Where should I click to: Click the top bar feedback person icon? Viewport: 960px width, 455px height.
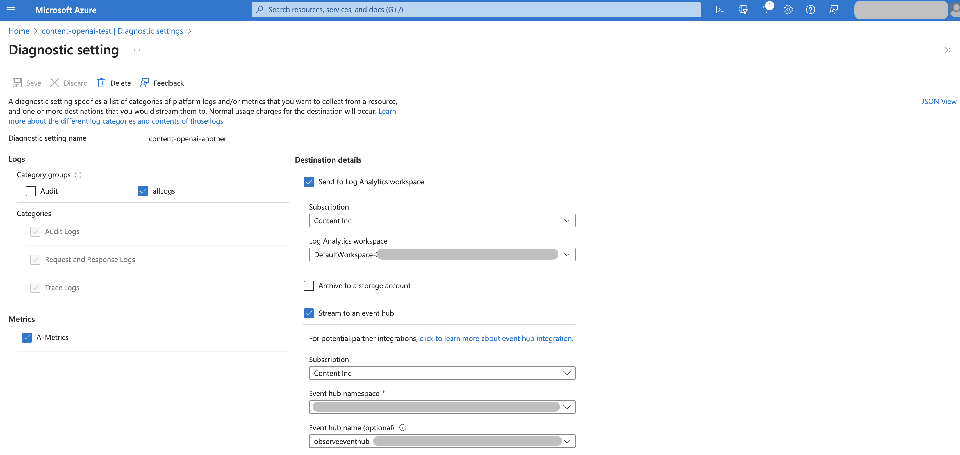(x=833, y=10)
